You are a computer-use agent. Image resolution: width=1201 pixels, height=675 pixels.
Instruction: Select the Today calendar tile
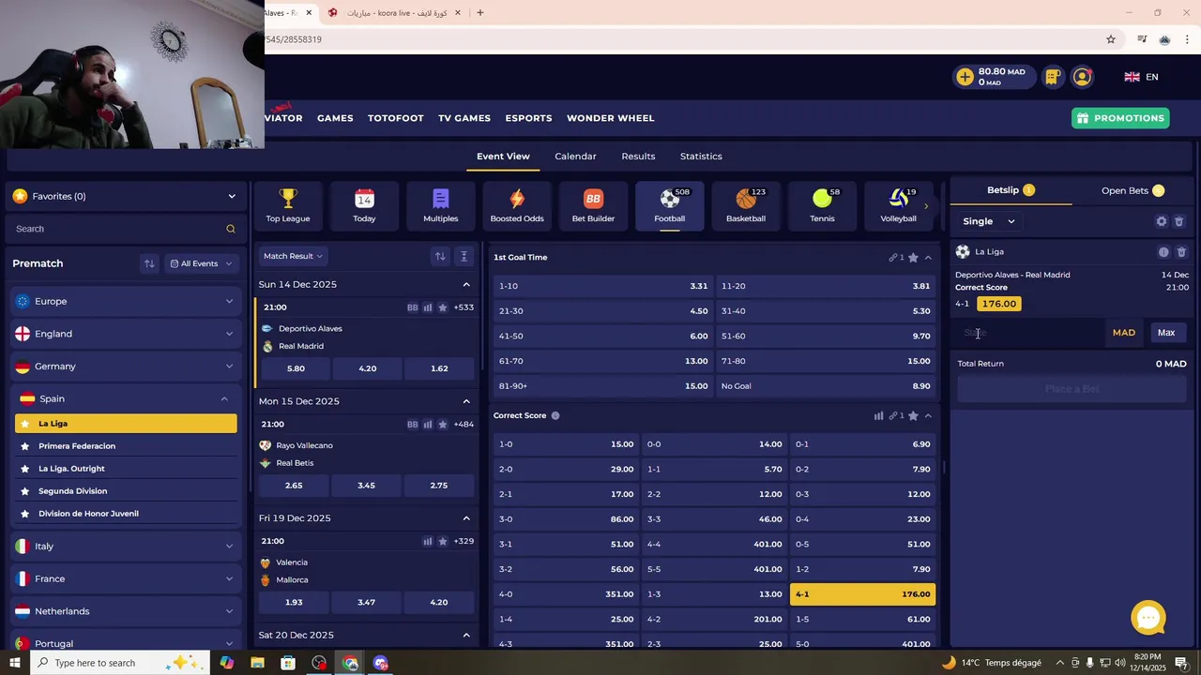tap(364, 205)
